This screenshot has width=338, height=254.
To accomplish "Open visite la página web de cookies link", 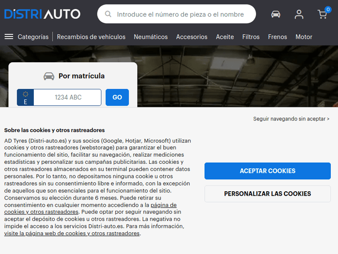I will [x=72, y=234].
